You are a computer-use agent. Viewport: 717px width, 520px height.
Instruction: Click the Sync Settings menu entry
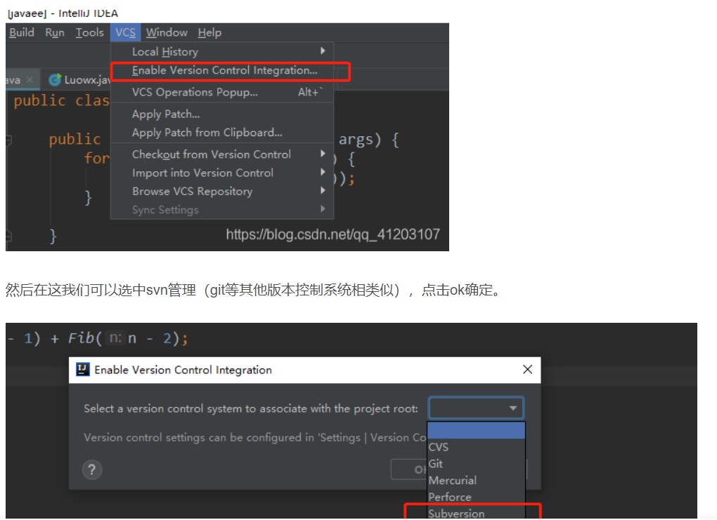(222, 210)
